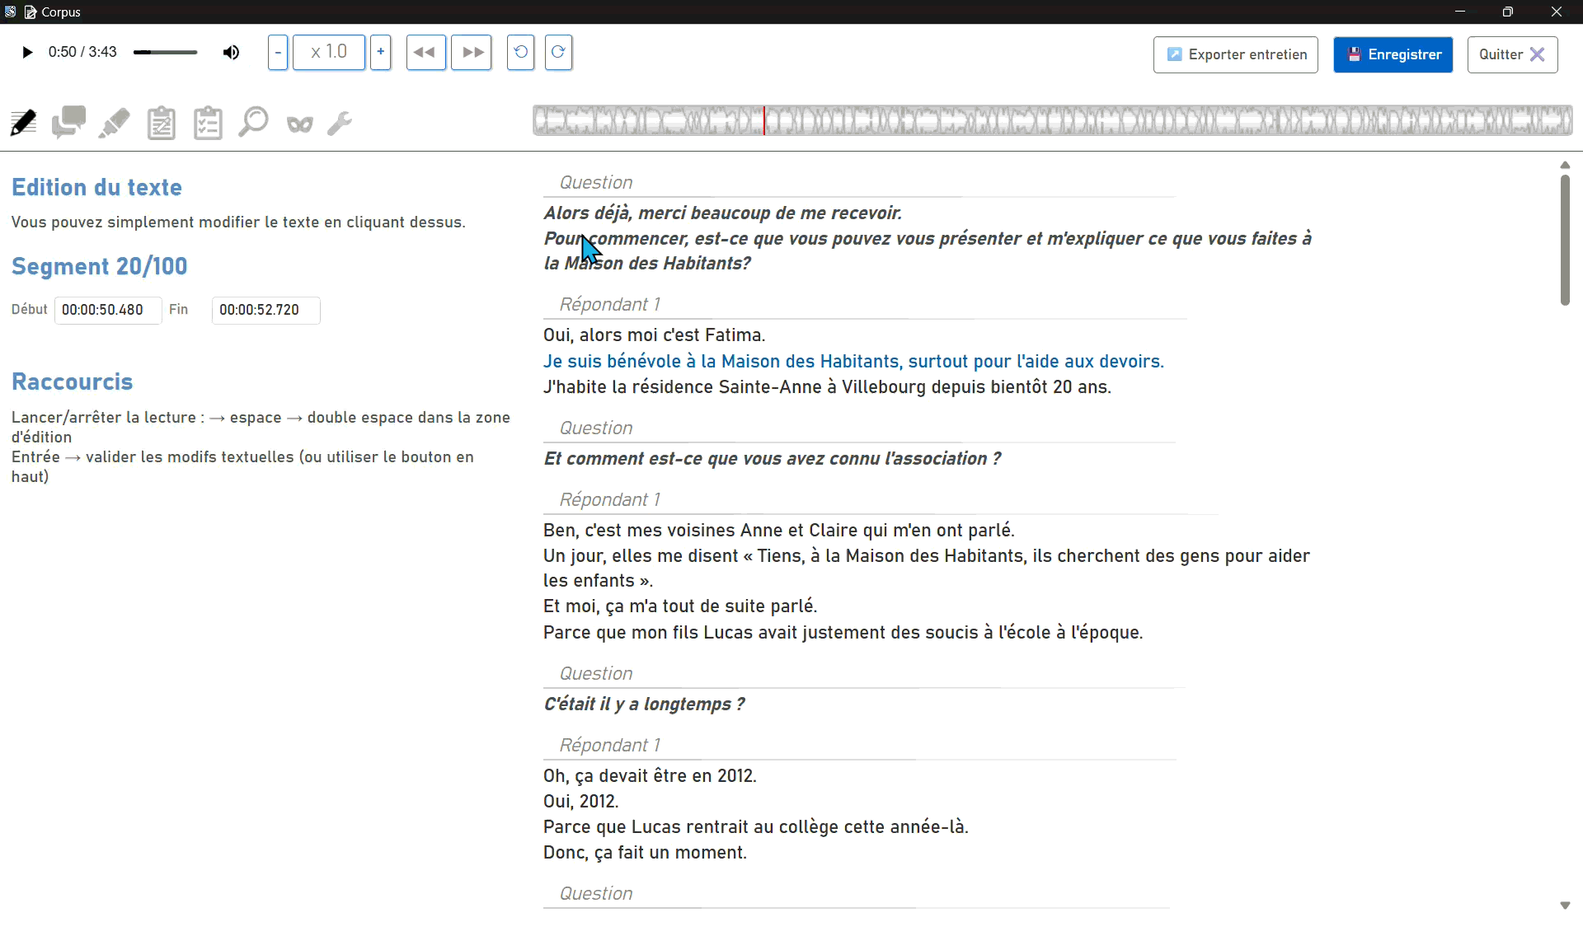Increase playback speed with plus button
The height and width of the screenshot is (936, 1583).
click(380, 53)
